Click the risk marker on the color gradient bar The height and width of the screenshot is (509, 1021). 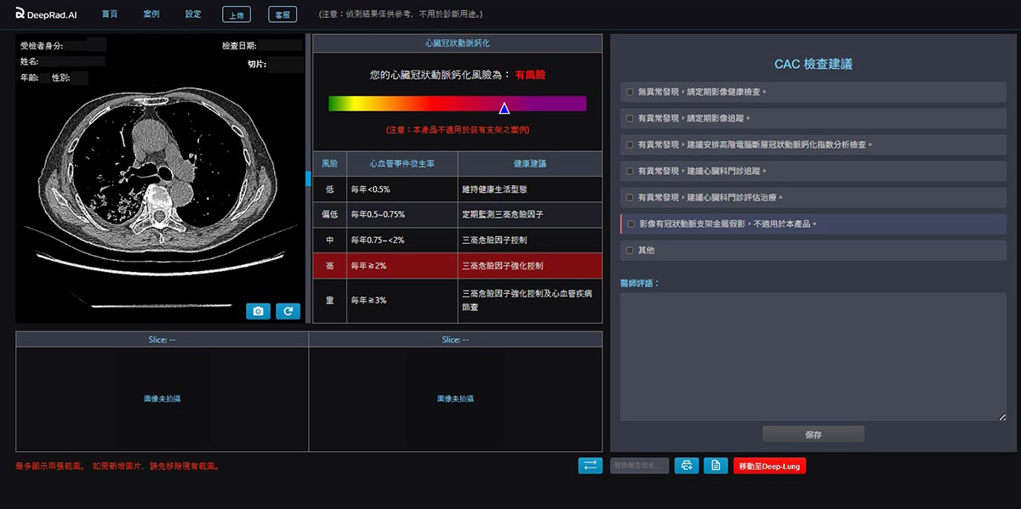coord(505,106)
